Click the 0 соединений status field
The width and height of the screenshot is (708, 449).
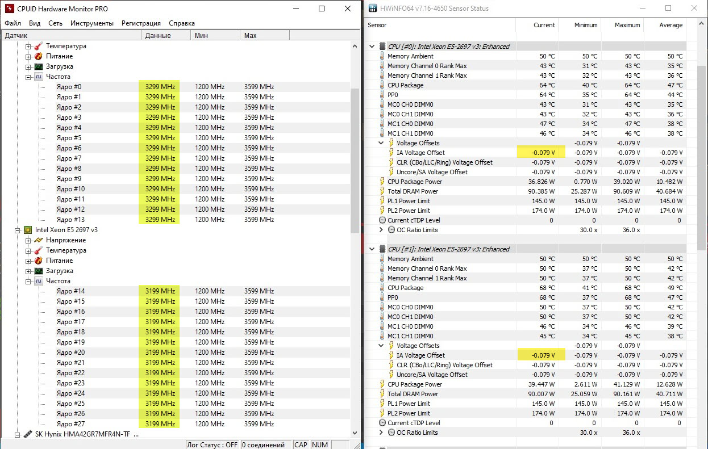tap(266, 444)
